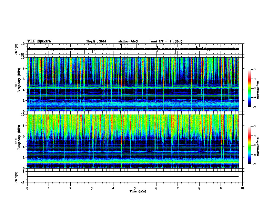
Task: Click time axis tick label "1"
Action: point(49,188)
